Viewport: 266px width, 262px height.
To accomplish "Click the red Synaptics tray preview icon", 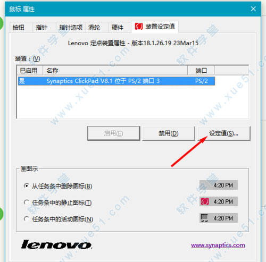I will pyautogui.click(x=205, y=201).
